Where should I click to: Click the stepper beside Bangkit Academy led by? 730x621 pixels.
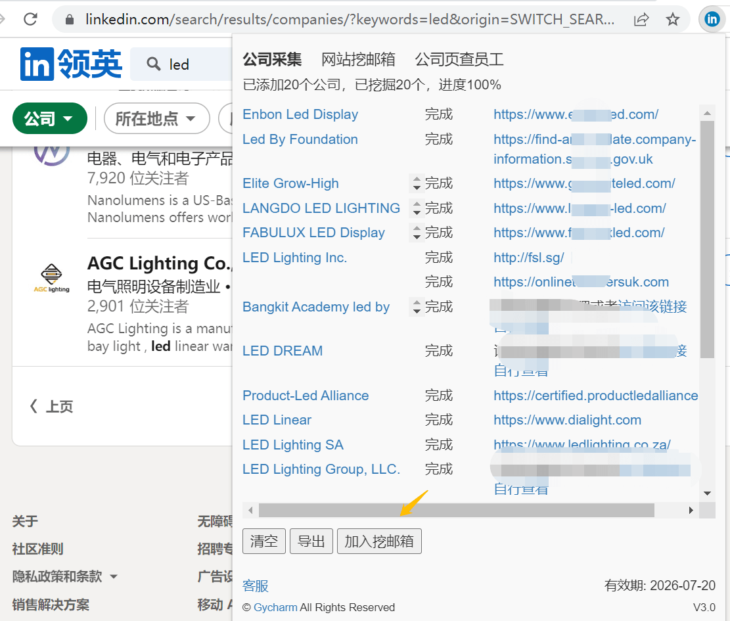[417, 308]
